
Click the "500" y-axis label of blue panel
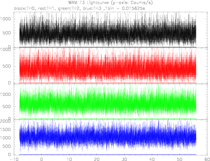pyautogui.click(x=7, y=146)
